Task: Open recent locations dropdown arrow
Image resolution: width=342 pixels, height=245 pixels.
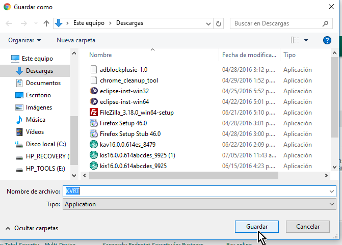Action: [36, 23]
